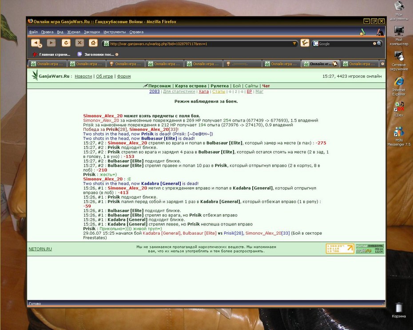Image resolution: width=413 pixels, height=330 pixels.
Task: Go to Персонаж page
Action: click(159, 86)
